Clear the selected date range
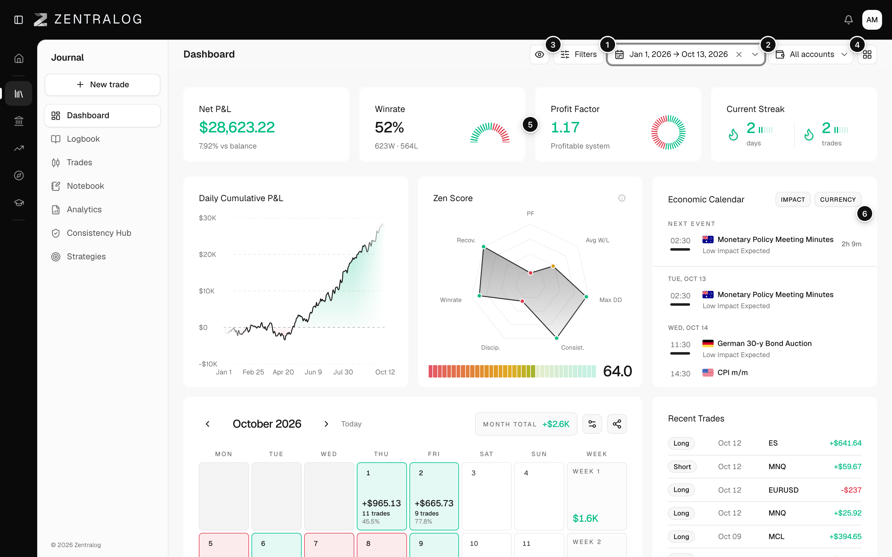Screen dimensions: 892x557 coord(739,54)
